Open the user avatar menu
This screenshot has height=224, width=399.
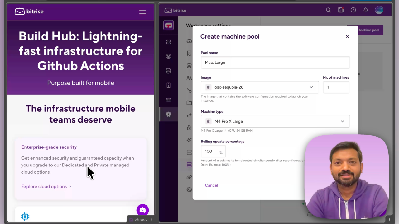point(379,10)
